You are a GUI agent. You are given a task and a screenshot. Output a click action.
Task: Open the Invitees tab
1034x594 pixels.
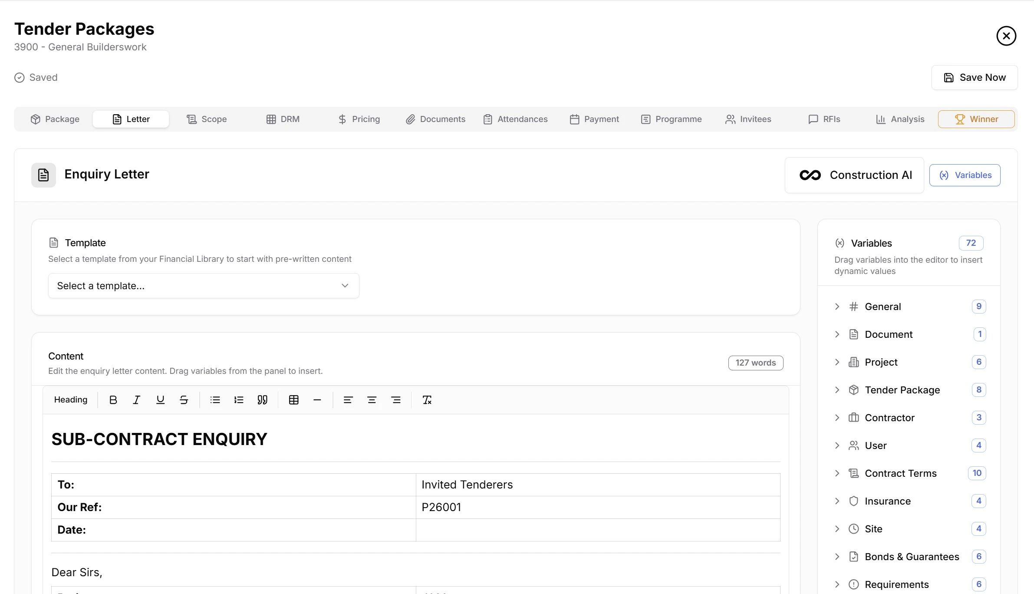749,119
